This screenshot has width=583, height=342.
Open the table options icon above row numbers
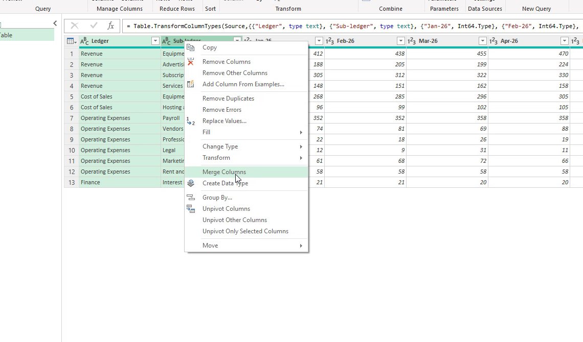click(x=72, y=41)
